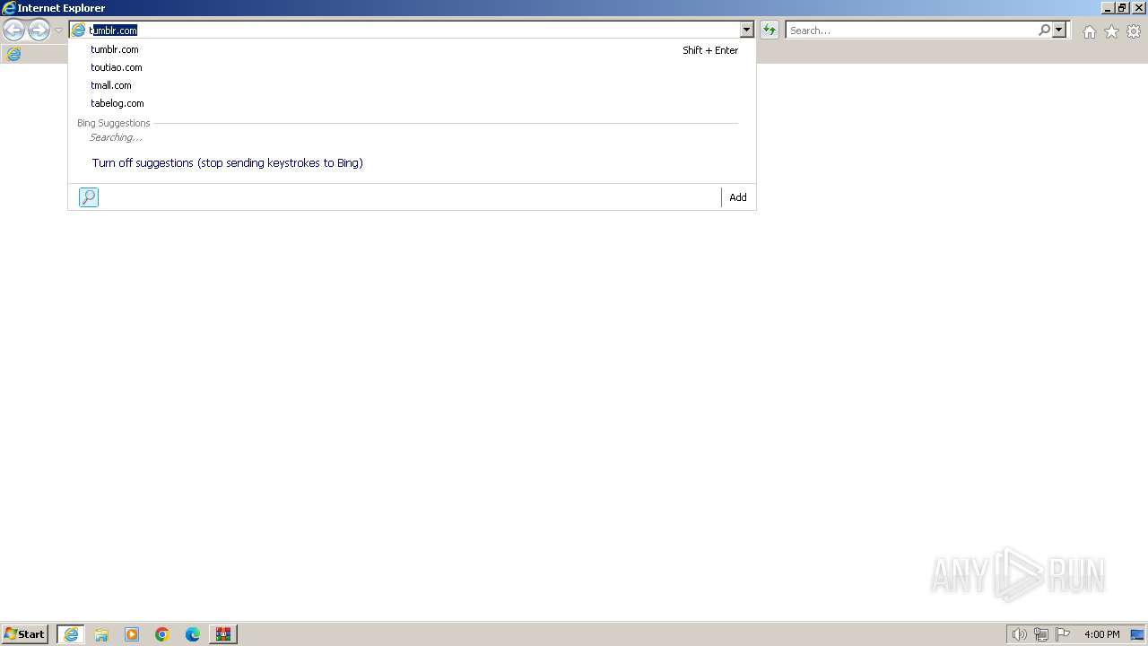Open Favorites star icon
Viewport: 1148px width, 646px height.
click(1111, 31)
